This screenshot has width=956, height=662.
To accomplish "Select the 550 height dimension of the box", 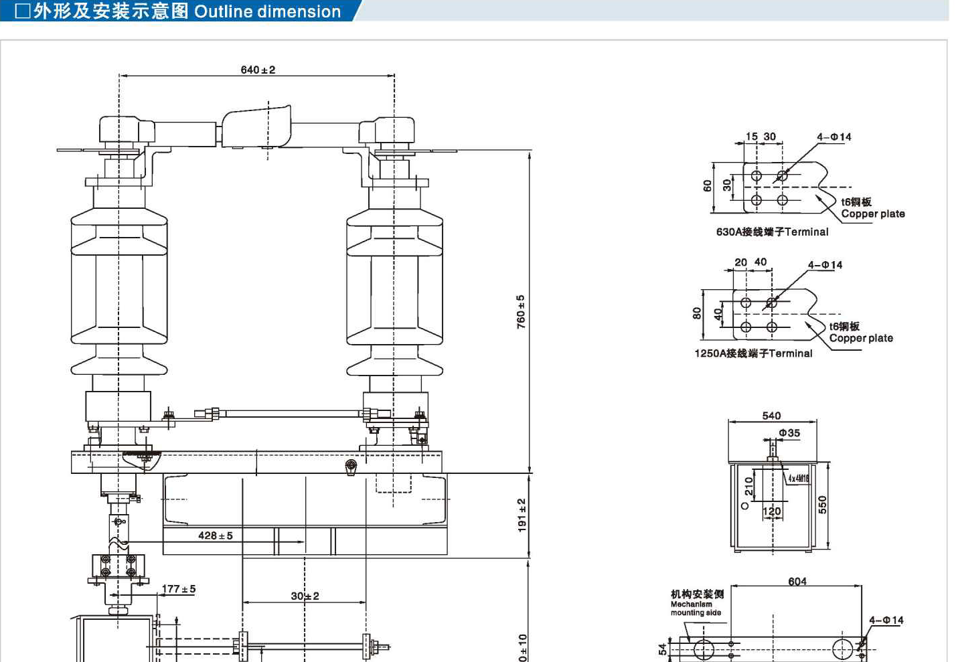I will click(x=822, y=504).
